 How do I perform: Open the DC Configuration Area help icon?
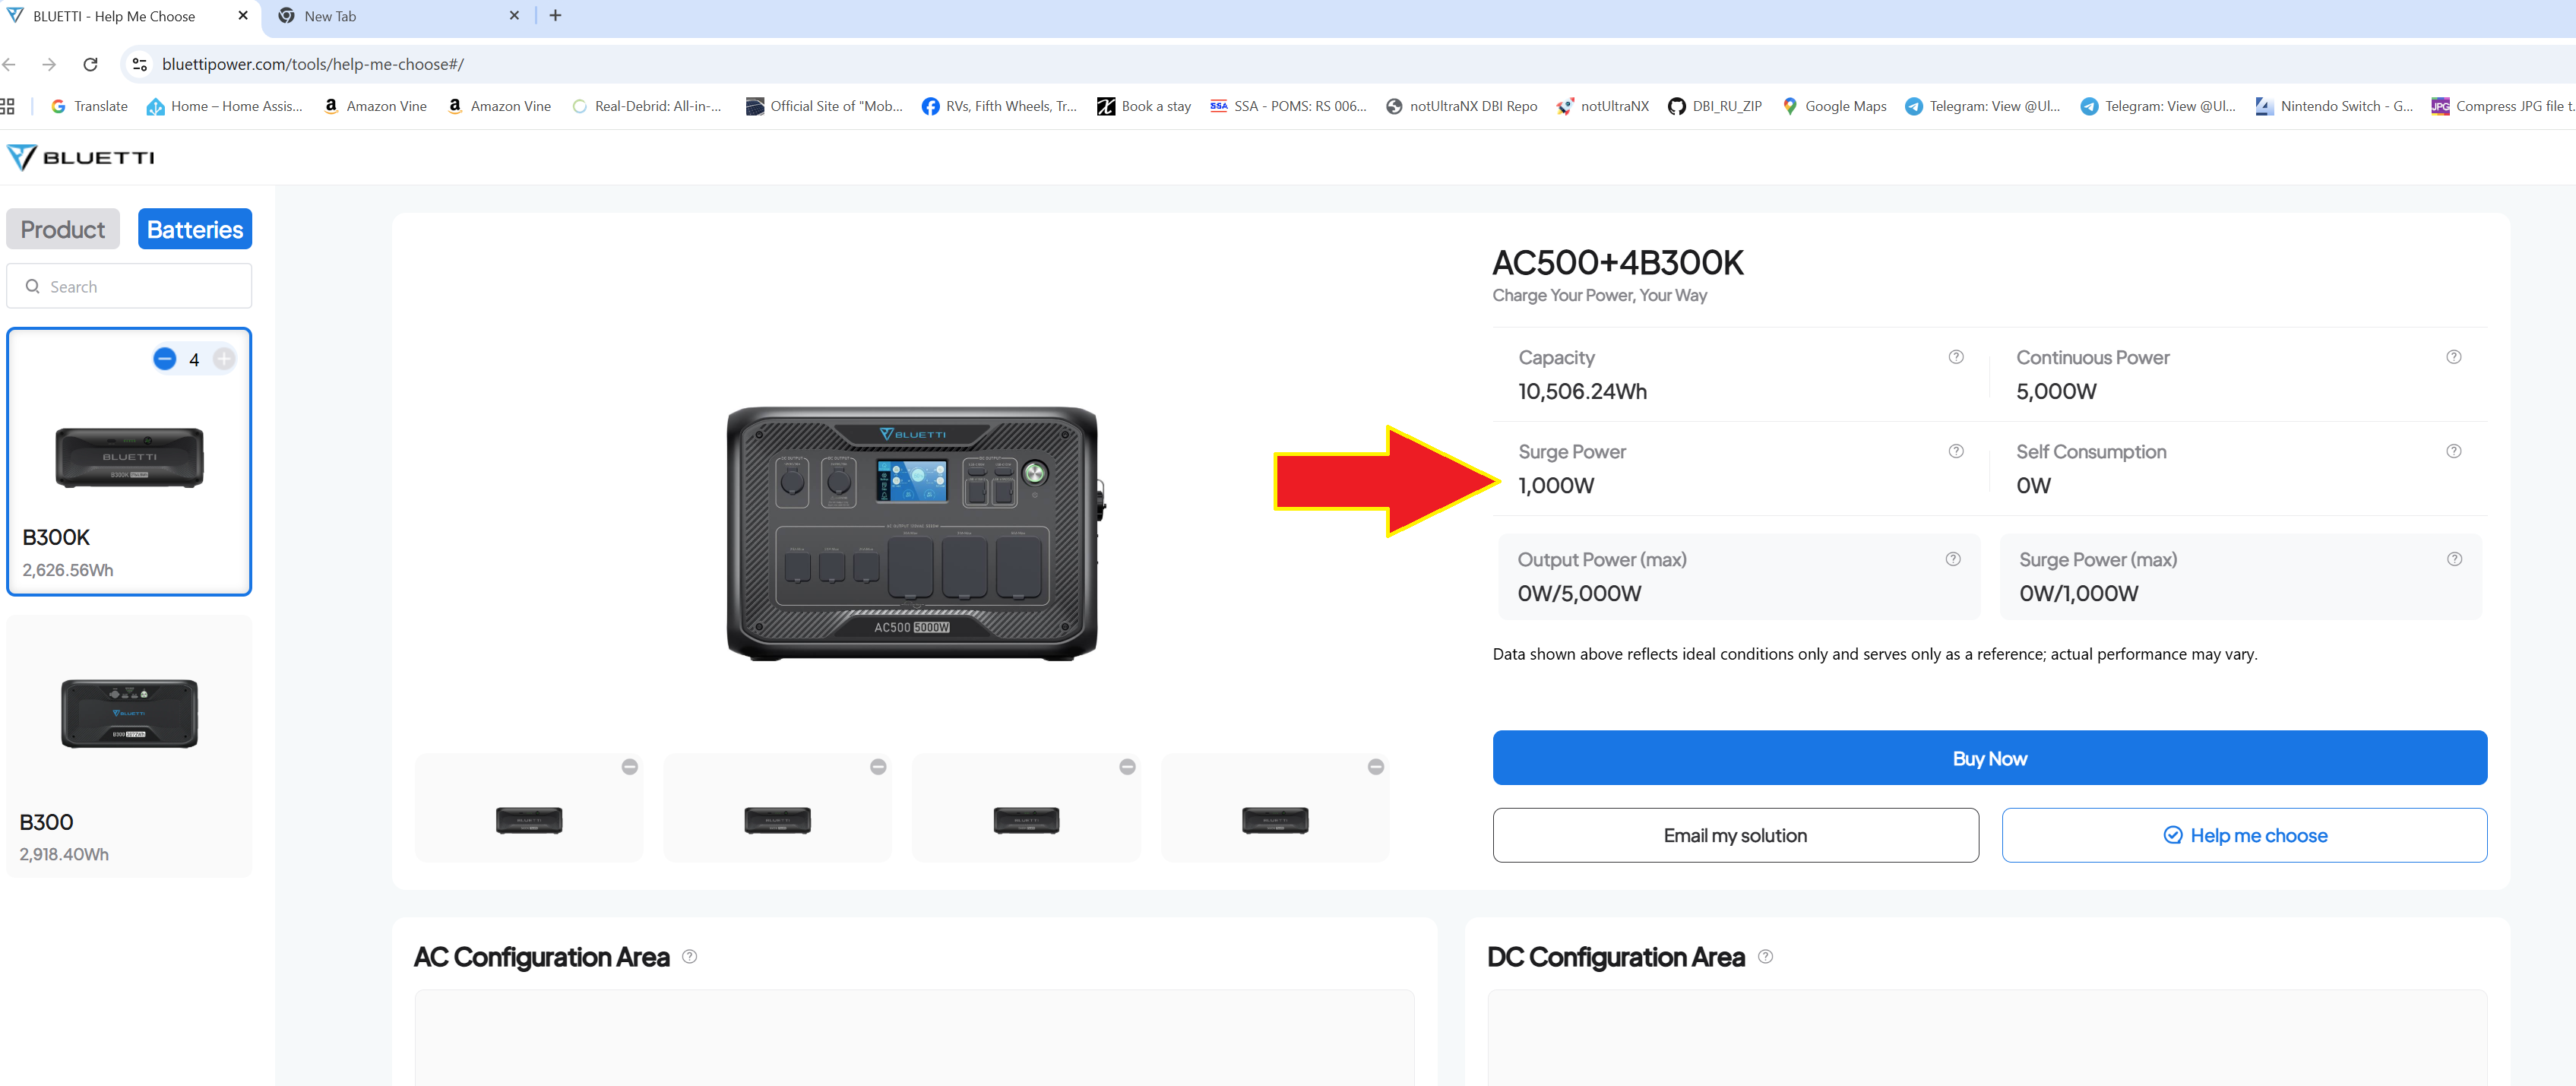tap(1765, 956)
